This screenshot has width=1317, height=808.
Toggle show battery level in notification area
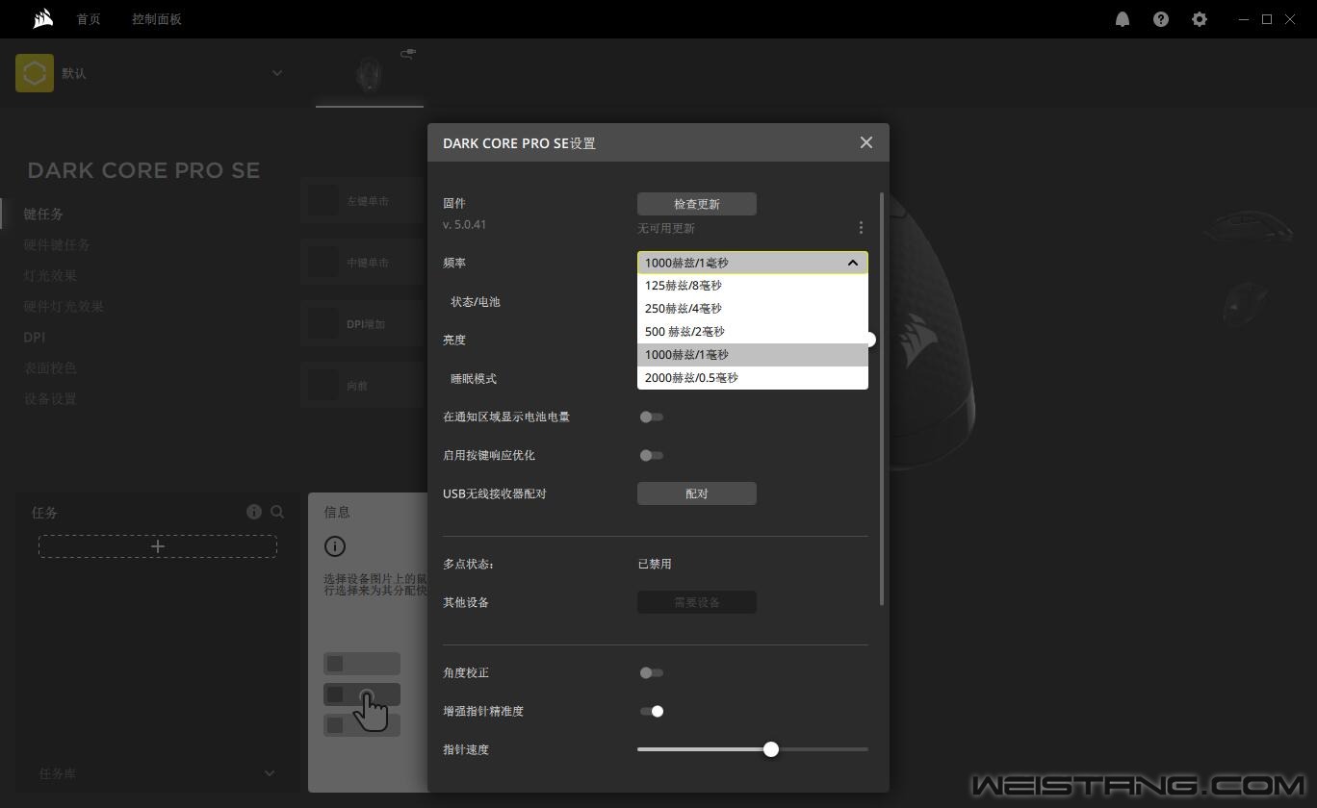pos(652,417)
